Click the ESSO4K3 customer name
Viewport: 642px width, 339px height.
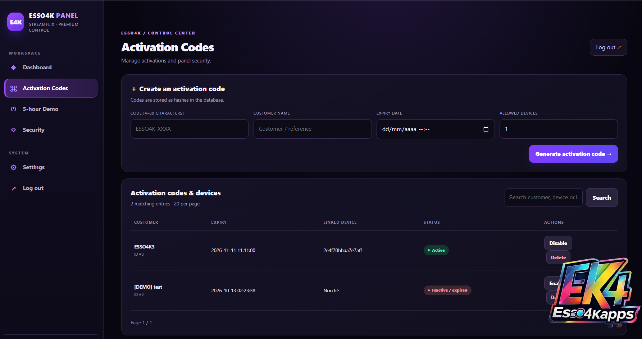click(144, 247)
